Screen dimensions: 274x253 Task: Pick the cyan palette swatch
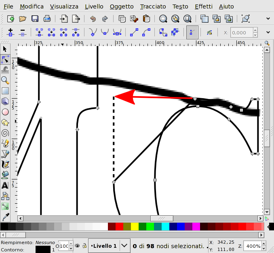pos(165,227)
